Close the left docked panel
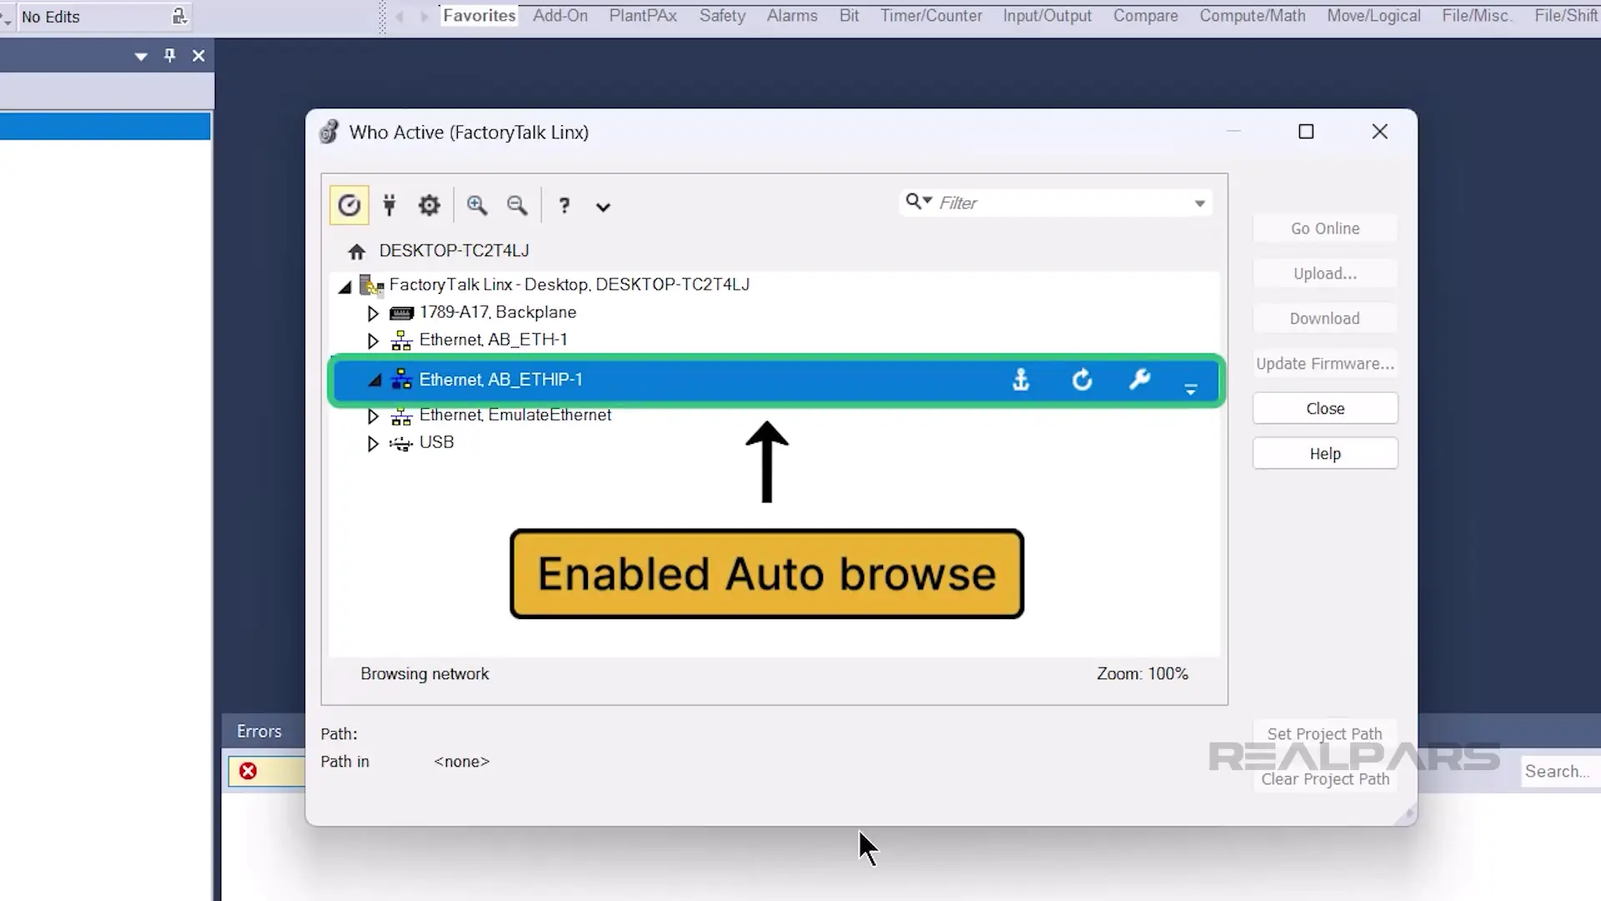The width and height of the screenshot is (1601, 901). [x=198, y=56]
